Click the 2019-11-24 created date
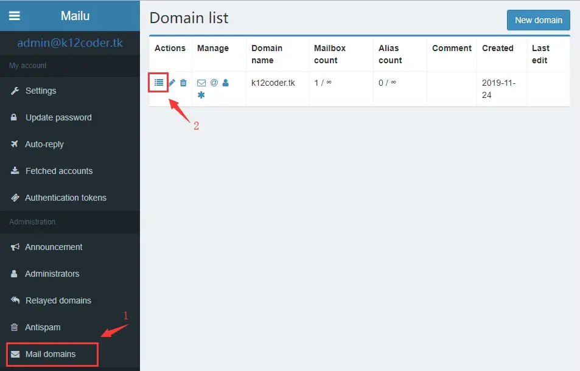 [498, 89]
